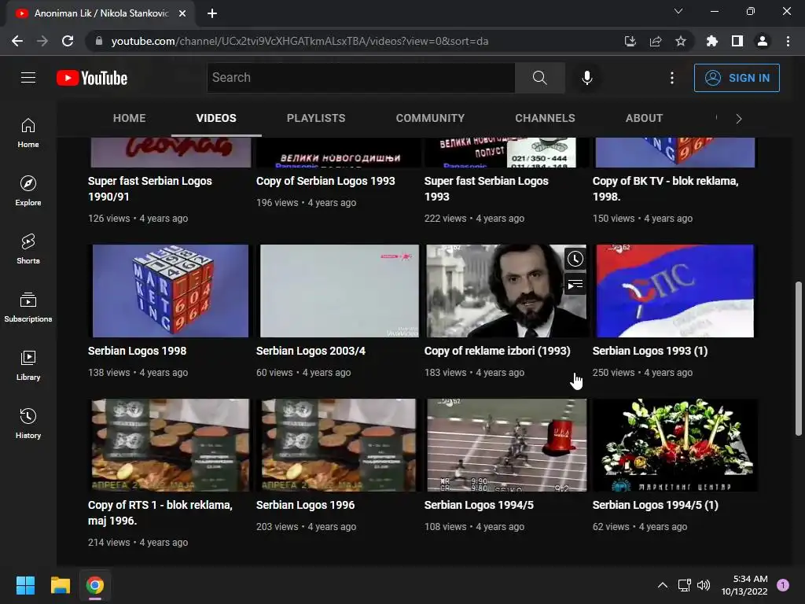Click Super fast Serbian Logos 1993 title
This screenshot has width=805, height=604.
tap(486, 189)
